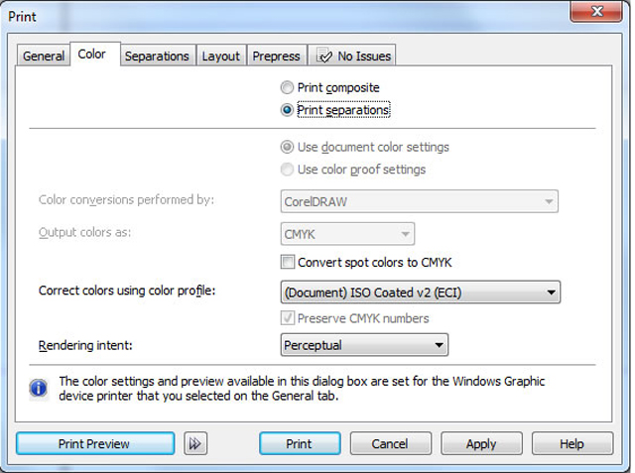Screen dimensions: 635x473
Task: Click the Print Preview button
Action: [x=95, y=443]
